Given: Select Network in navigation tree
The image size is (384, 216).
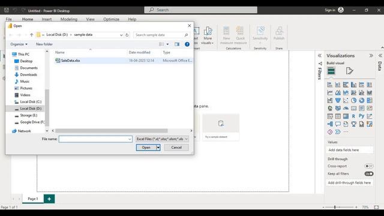Looking at the screenshot, I should (x=24, y=131).
